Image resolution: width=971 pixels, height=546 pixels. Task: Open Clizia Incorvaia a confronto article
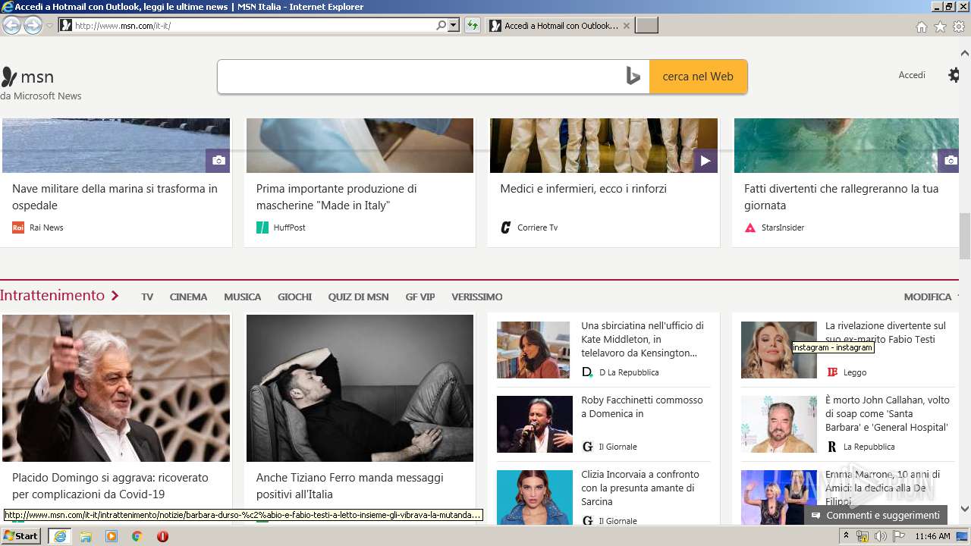[x=639, y=488]
